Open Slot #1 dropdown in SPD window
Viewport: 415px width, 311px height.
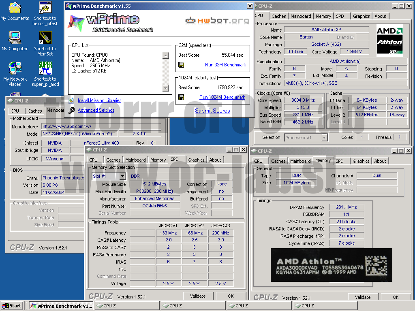coord(122,176)
